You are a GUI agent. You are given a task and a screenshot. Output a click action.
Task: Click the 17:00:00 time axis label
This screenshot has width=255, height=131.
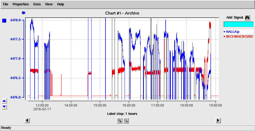158,105
